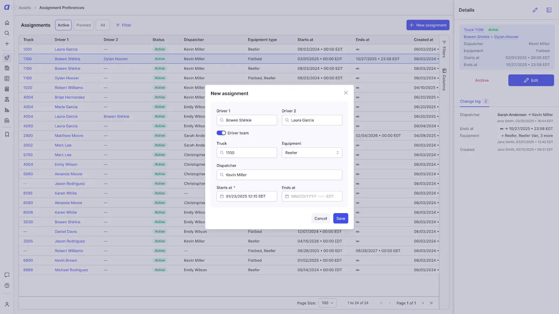Switch to the Active assignments tab
Viewport: 559px width, 314px height.
[x=63, y=25]
